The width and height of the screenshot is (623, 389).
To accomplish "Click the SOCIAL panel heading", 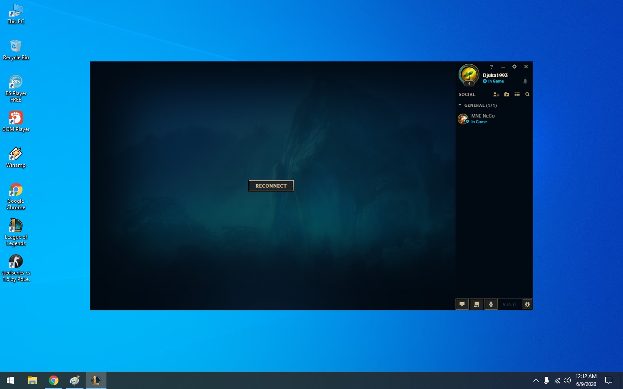I will coord(467,94).
